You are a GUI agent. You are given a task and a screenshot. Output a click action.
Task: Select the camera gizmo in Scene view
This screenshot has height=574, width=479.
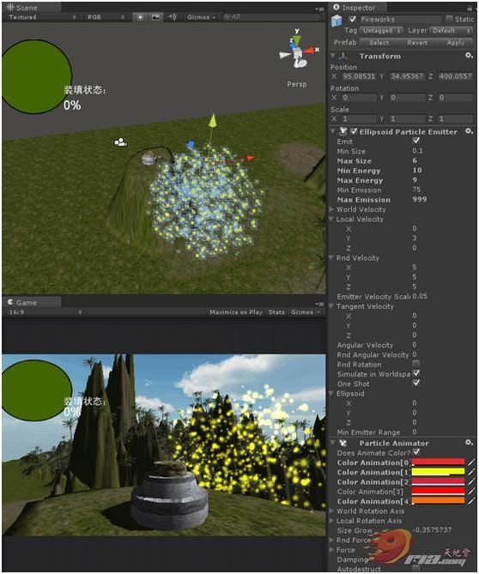pos(120,142)
